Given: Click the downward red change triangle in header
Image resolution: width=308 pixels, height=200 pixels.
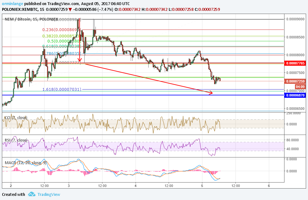Looking at the screenshot, I should point(70,10).
